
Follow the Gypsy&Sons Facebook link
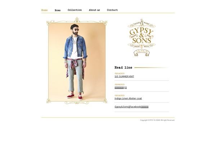131,107
